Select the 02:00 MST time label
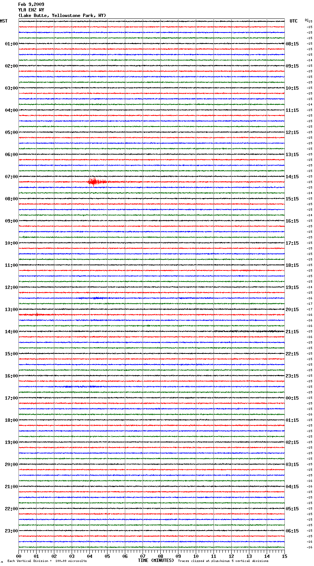Screen dimensions: 314x566 [x=11, y=66]
